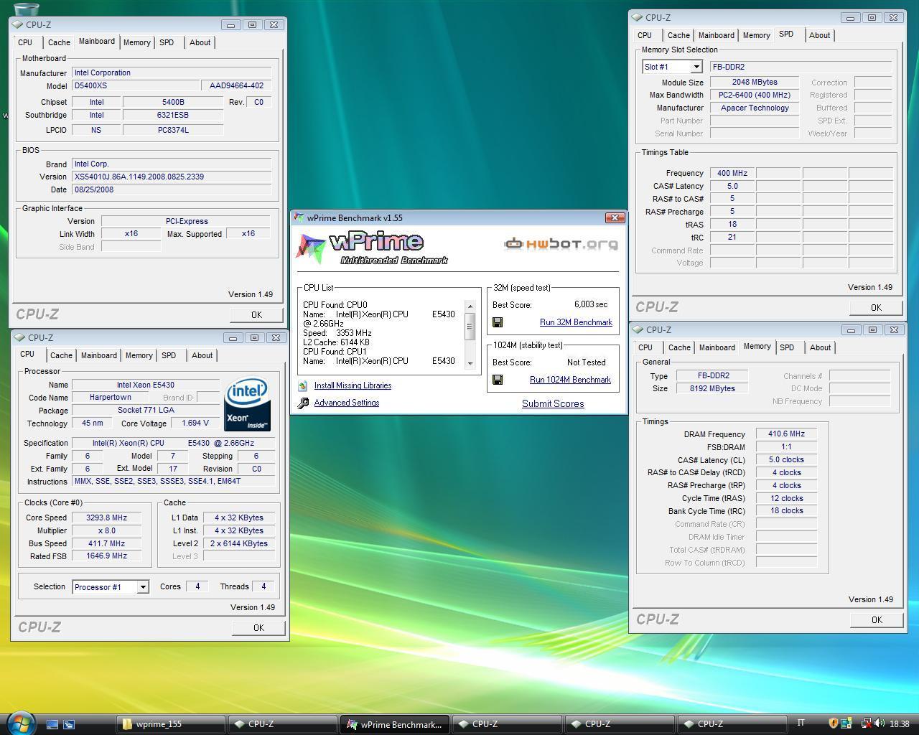Click the Intel Xeon inside logo
The width and height of the screenshot is (919, 735).
point(247,403)
